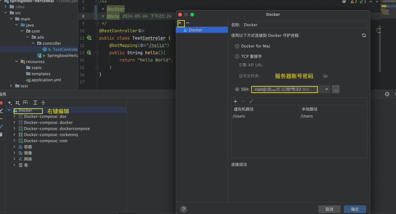This screenshot has height=214, width=396.
Task: Jump to the previous highlighted problem arrow
Action: 370,1
